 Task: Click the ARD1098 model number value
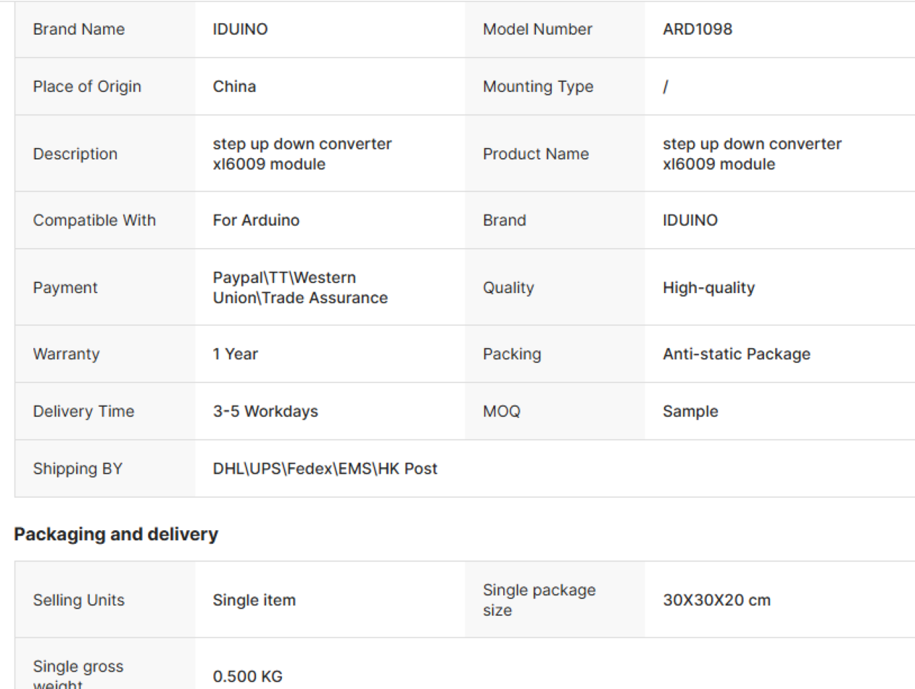pyautogui.click(x=697, y=29)
